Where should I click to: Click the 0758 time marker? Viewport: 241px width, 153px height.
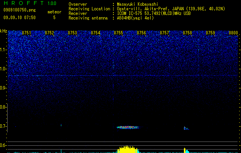pyautogui.click(x=187, y=33)
